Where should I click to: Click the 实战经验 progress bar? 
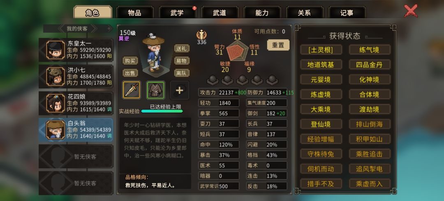click(162, 111)
